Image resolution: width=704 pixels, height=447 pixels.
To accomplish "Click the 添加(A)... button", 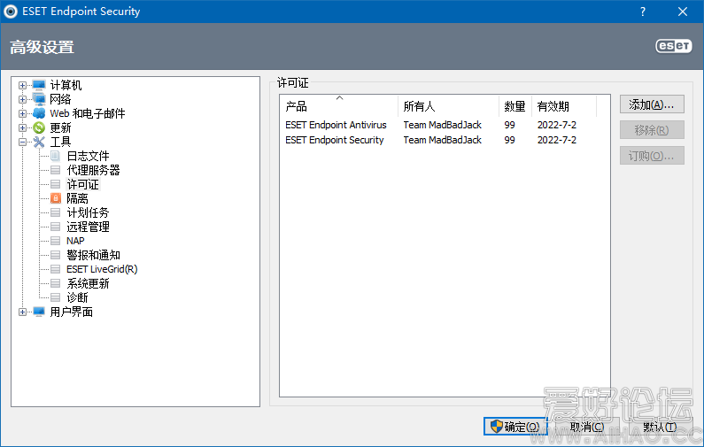I will (x=652, y=104).
